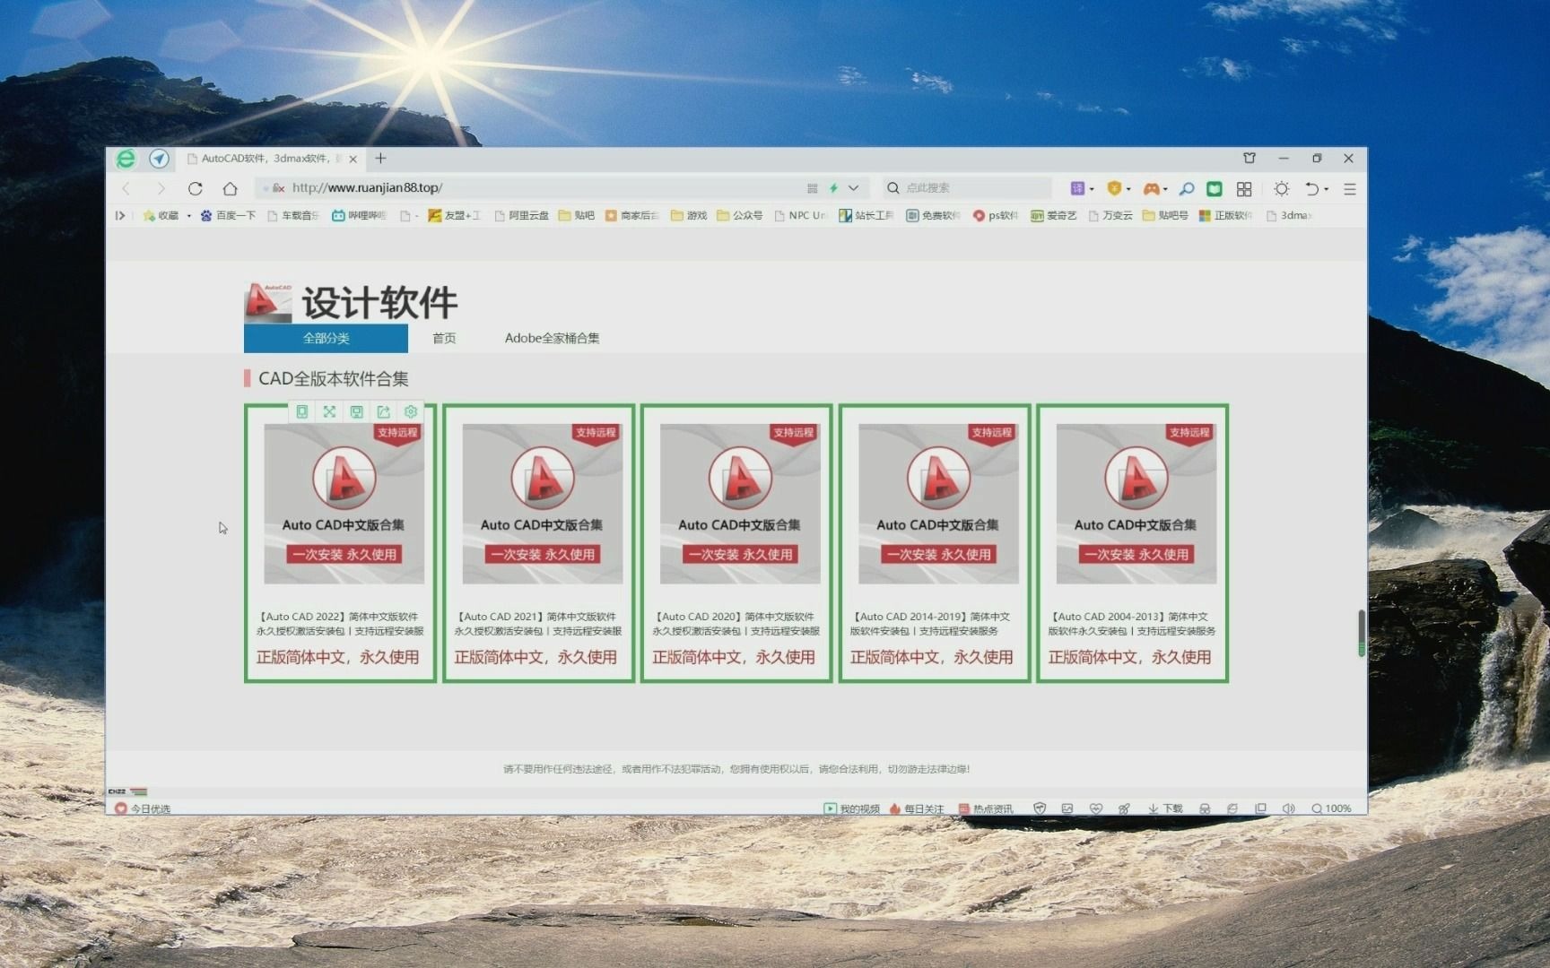The image size is (1550, 968).
Task: Open 热点资讯 in status bar
Action: tap(985, 808)
